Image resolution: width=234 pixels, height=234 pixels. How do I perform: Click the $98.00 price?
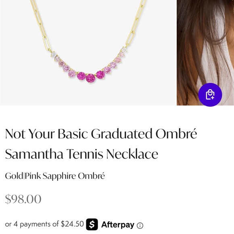(x=23, y=199)
